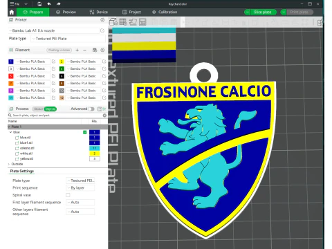Select celeste.stl part in object list
The height and width of the screenshot is (249, 332).
coord(27,148)
